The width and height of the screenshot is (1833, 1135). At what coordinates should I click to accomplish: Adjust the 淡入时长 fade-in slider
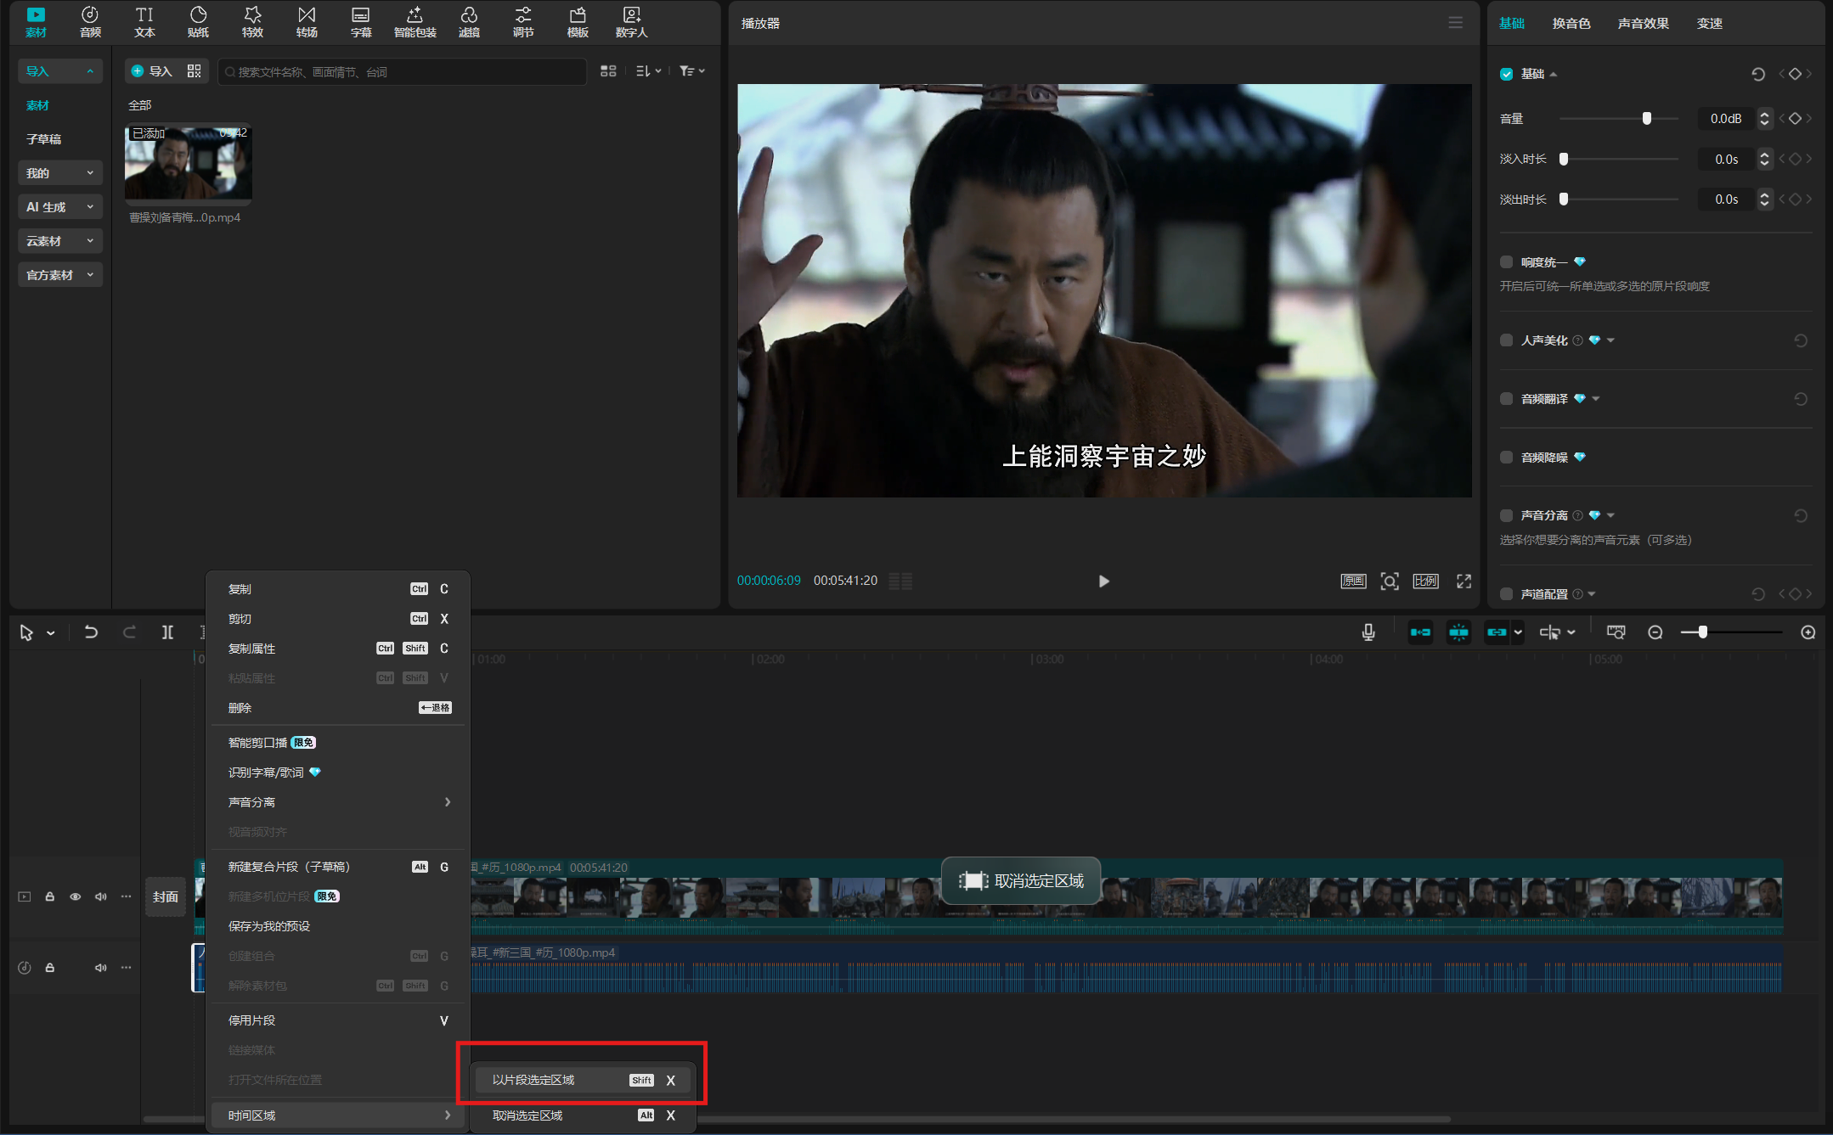pyautogui.click(x=1564, y=159)
